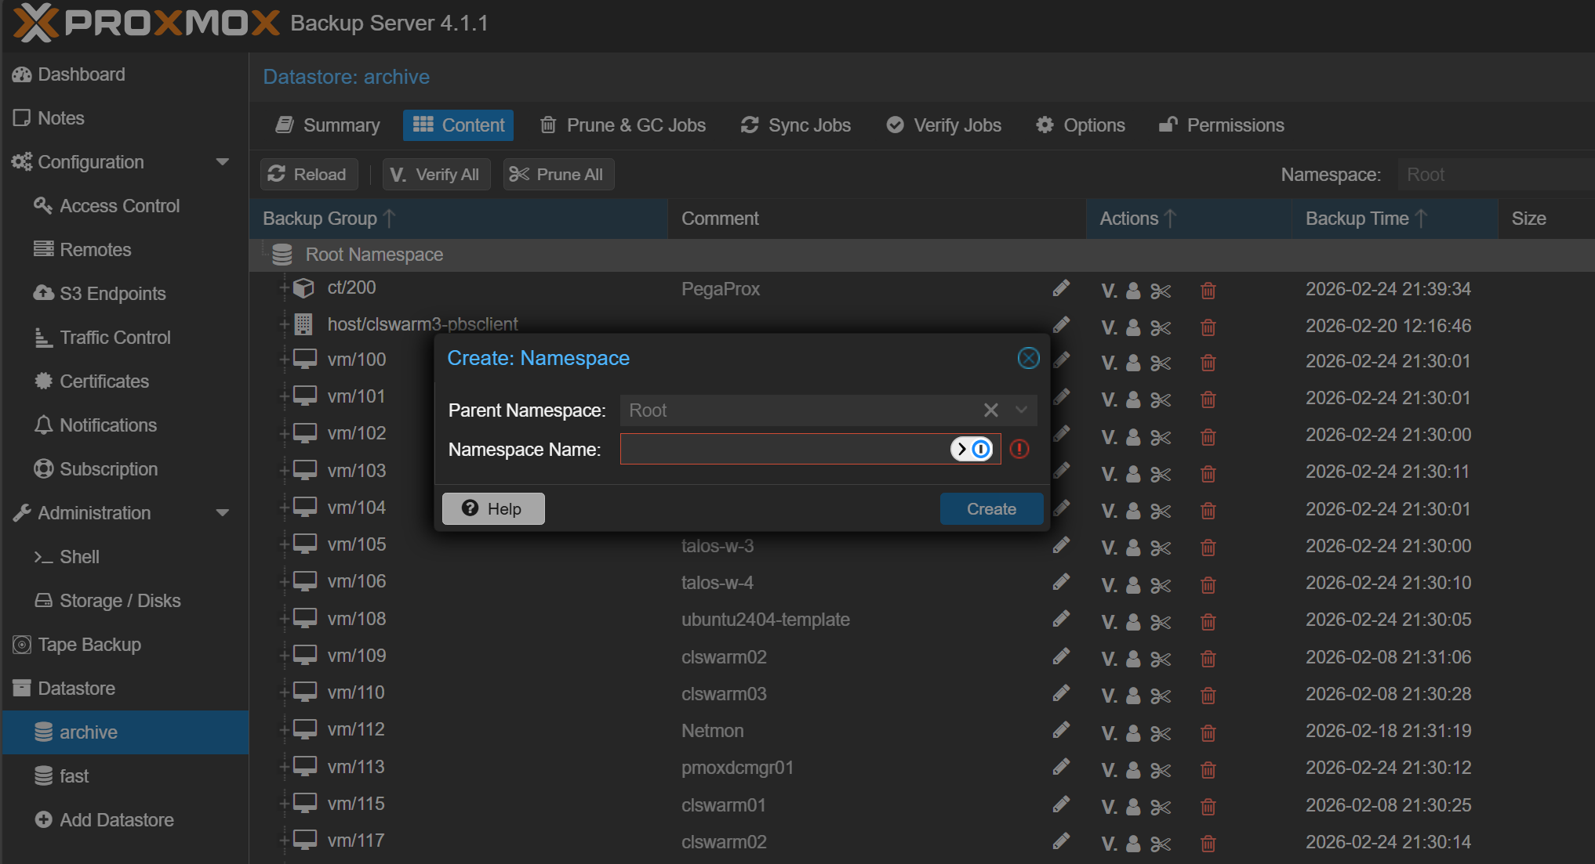Open Tape Backup from the sidebar

coord(89,644)
